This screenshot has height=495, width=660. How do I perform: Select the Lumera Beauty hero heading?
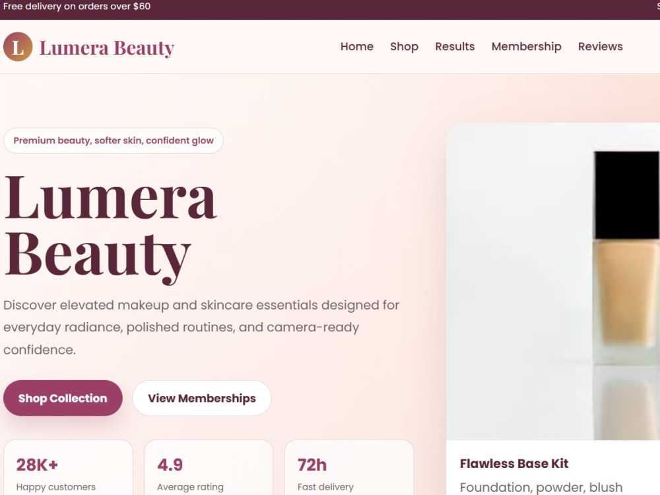click(110, 230)
